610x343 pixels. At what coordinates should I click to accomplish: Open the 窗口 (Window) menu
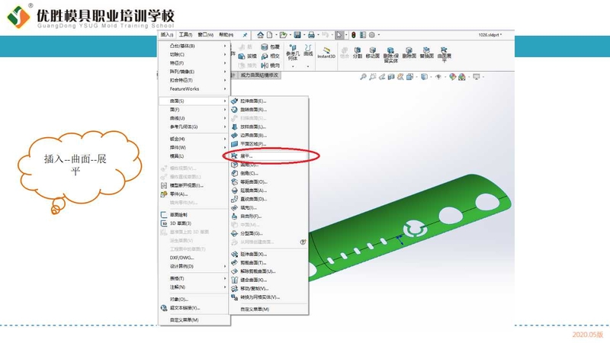point(205,35)
